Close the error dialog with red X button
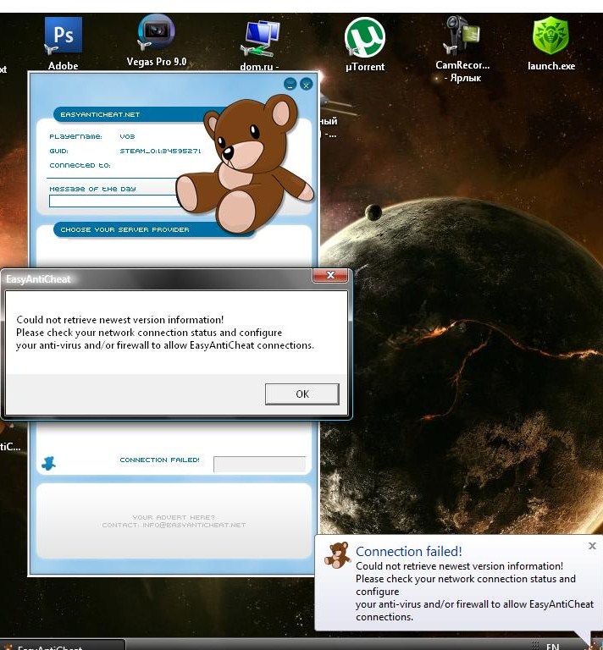 (x=330, y=275)
